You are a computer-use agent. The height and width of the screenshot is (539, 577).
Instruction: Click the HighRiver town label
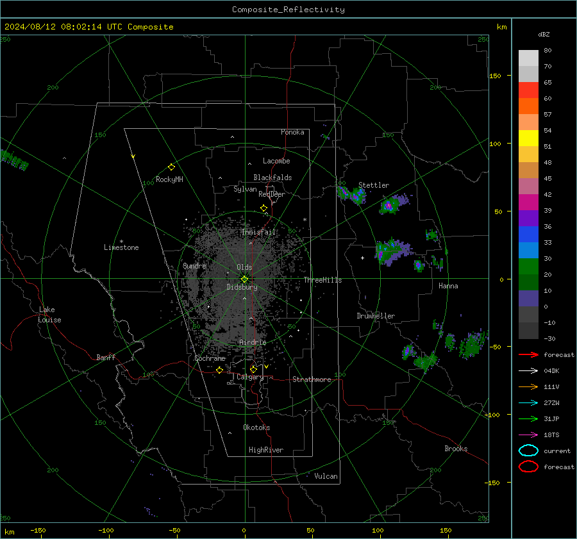pyautogui.click(x=266, y=450)
